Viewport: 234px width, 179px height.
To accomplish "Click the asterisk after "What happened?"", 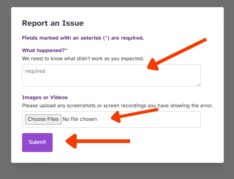I will [x=66, y=50].
